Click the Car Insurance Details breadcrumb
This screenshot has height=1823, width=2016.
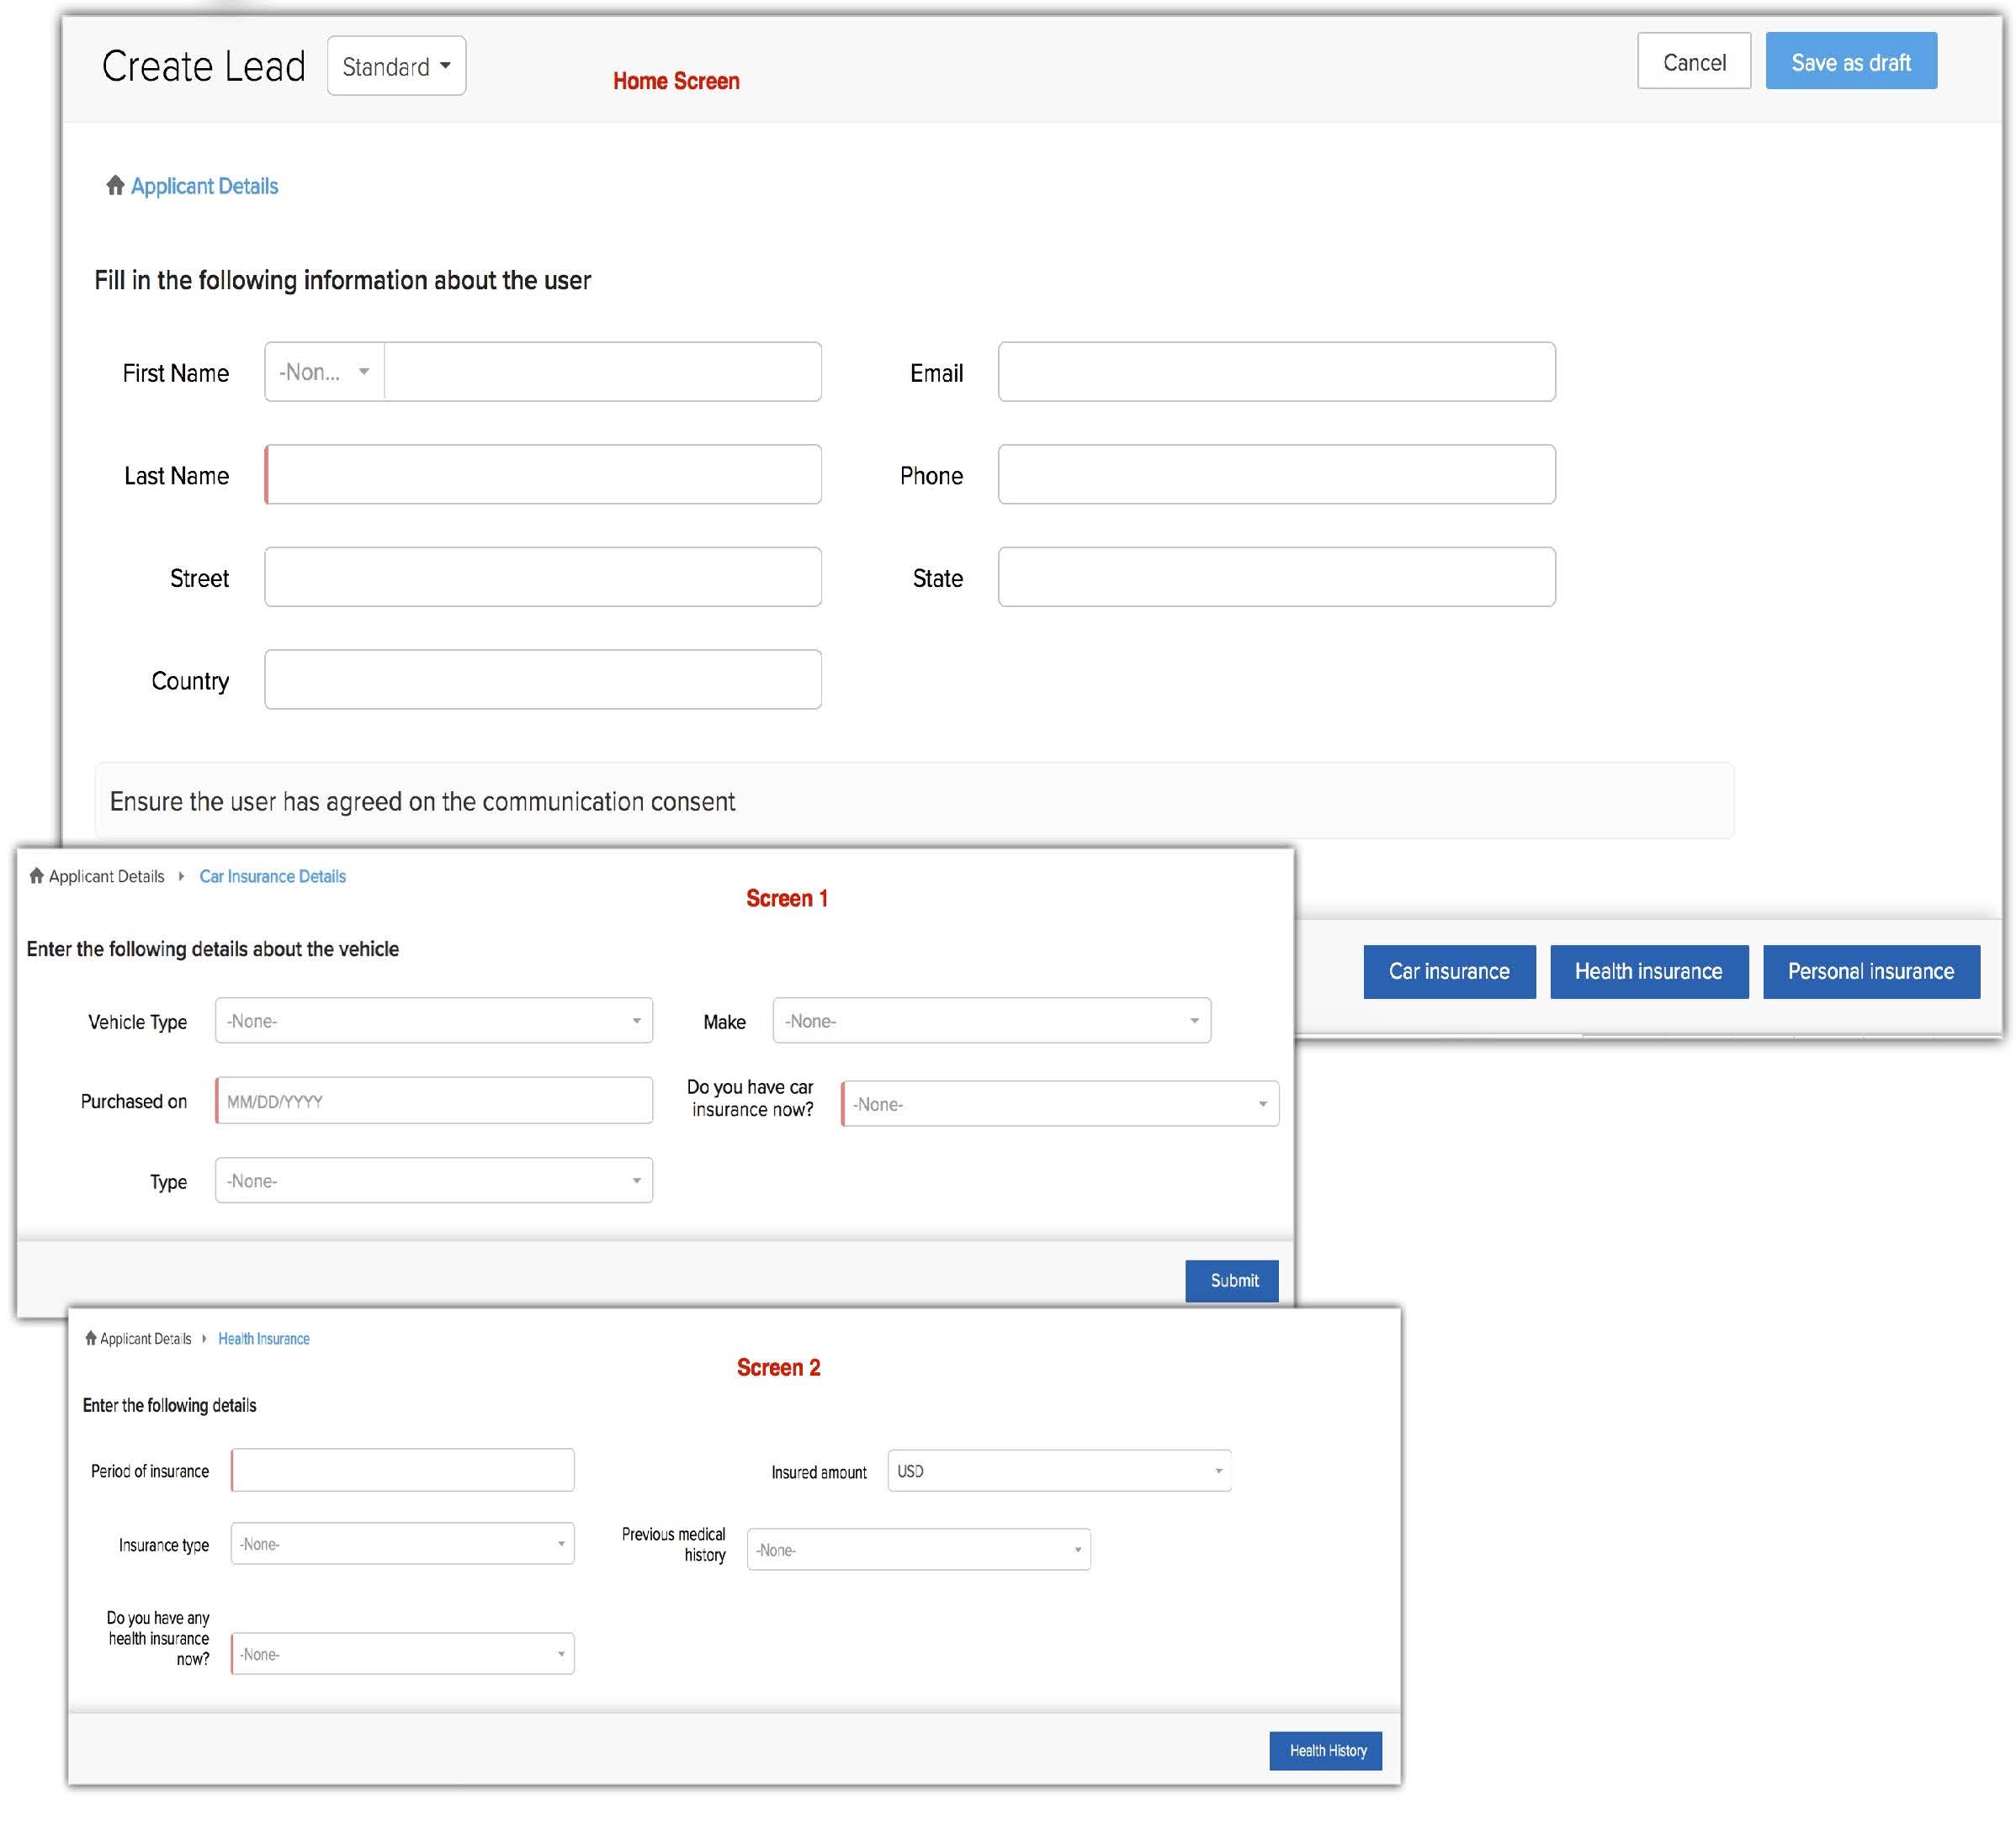[272, 876]
